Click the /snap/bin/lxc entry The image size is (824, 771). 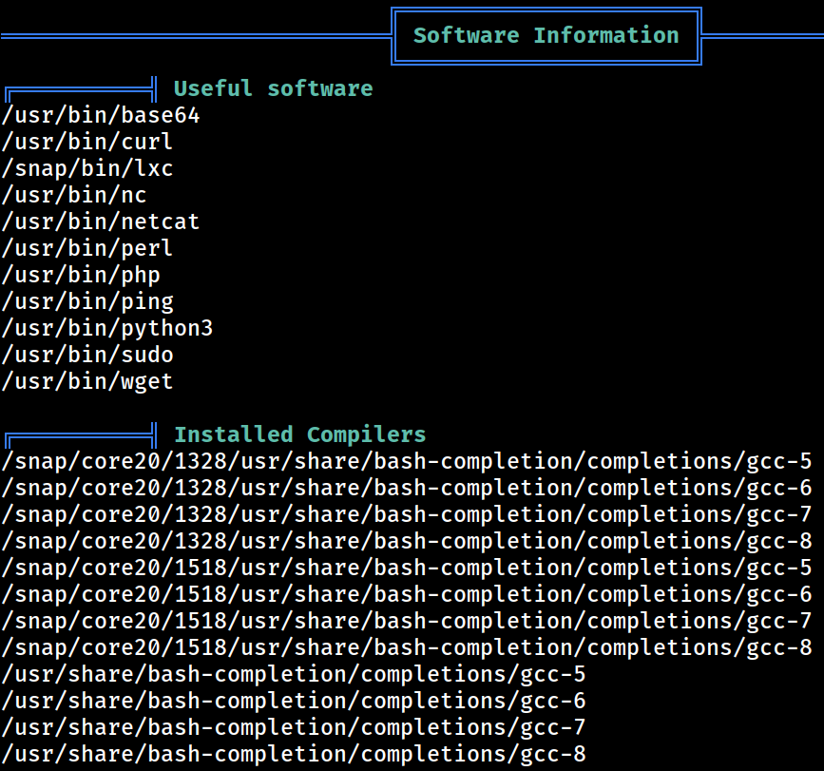(x=87, y=168)
